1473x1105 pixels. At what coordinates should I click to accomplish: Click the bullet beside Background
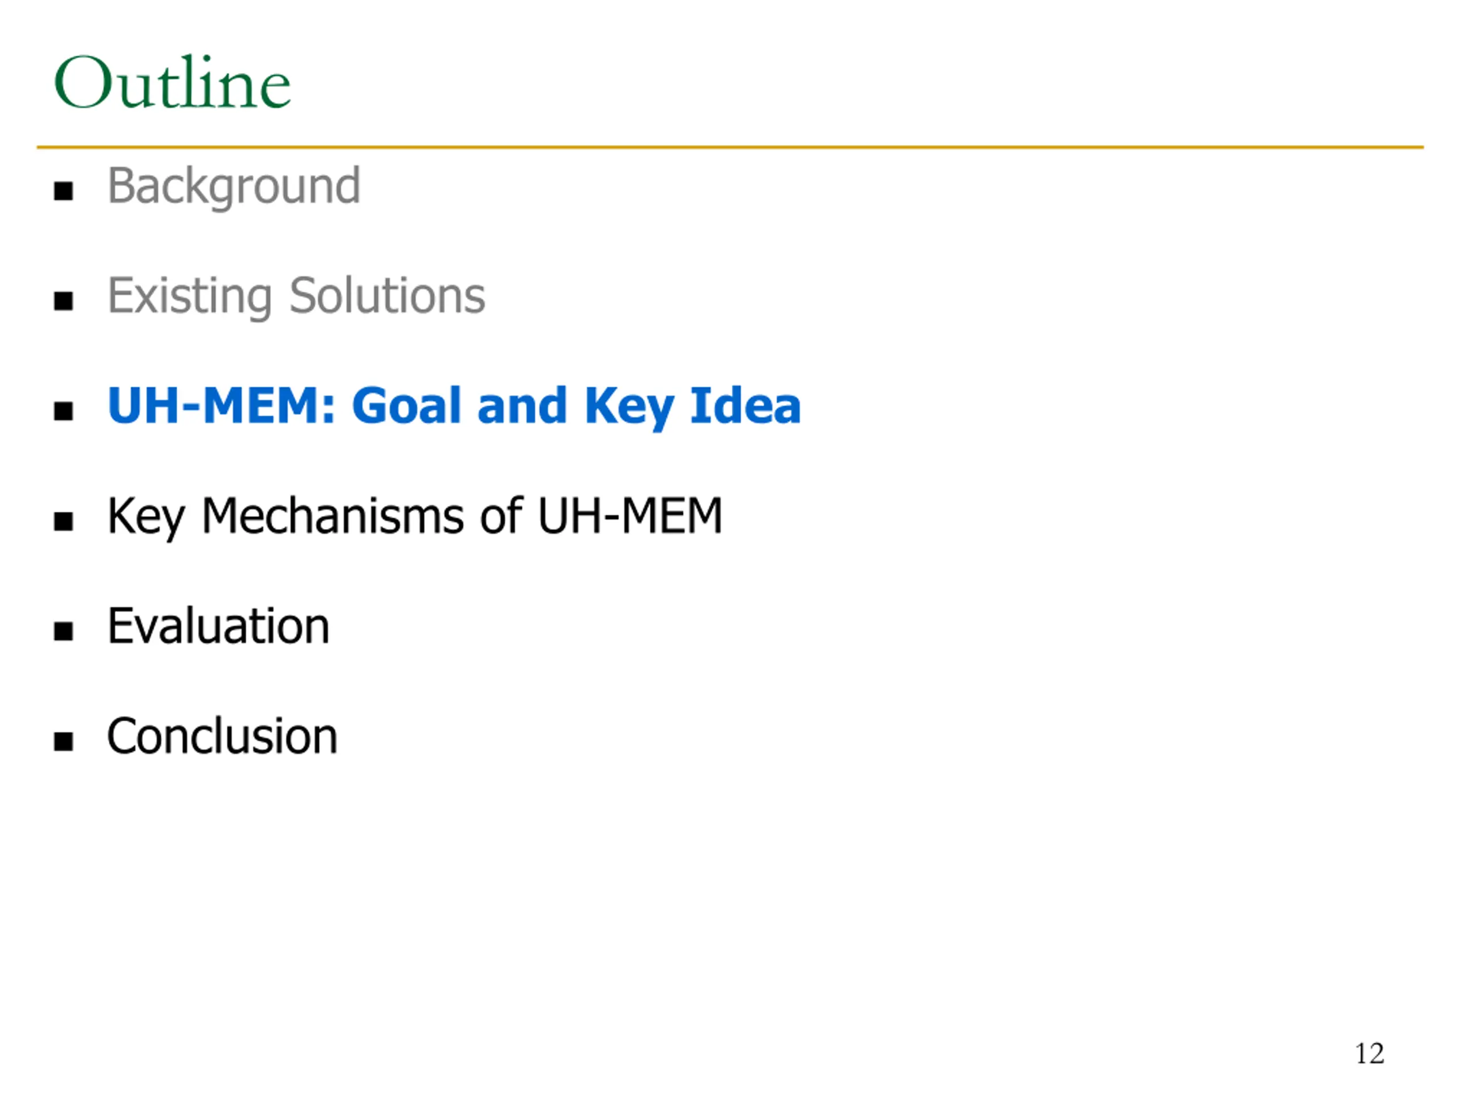(63, 191)
